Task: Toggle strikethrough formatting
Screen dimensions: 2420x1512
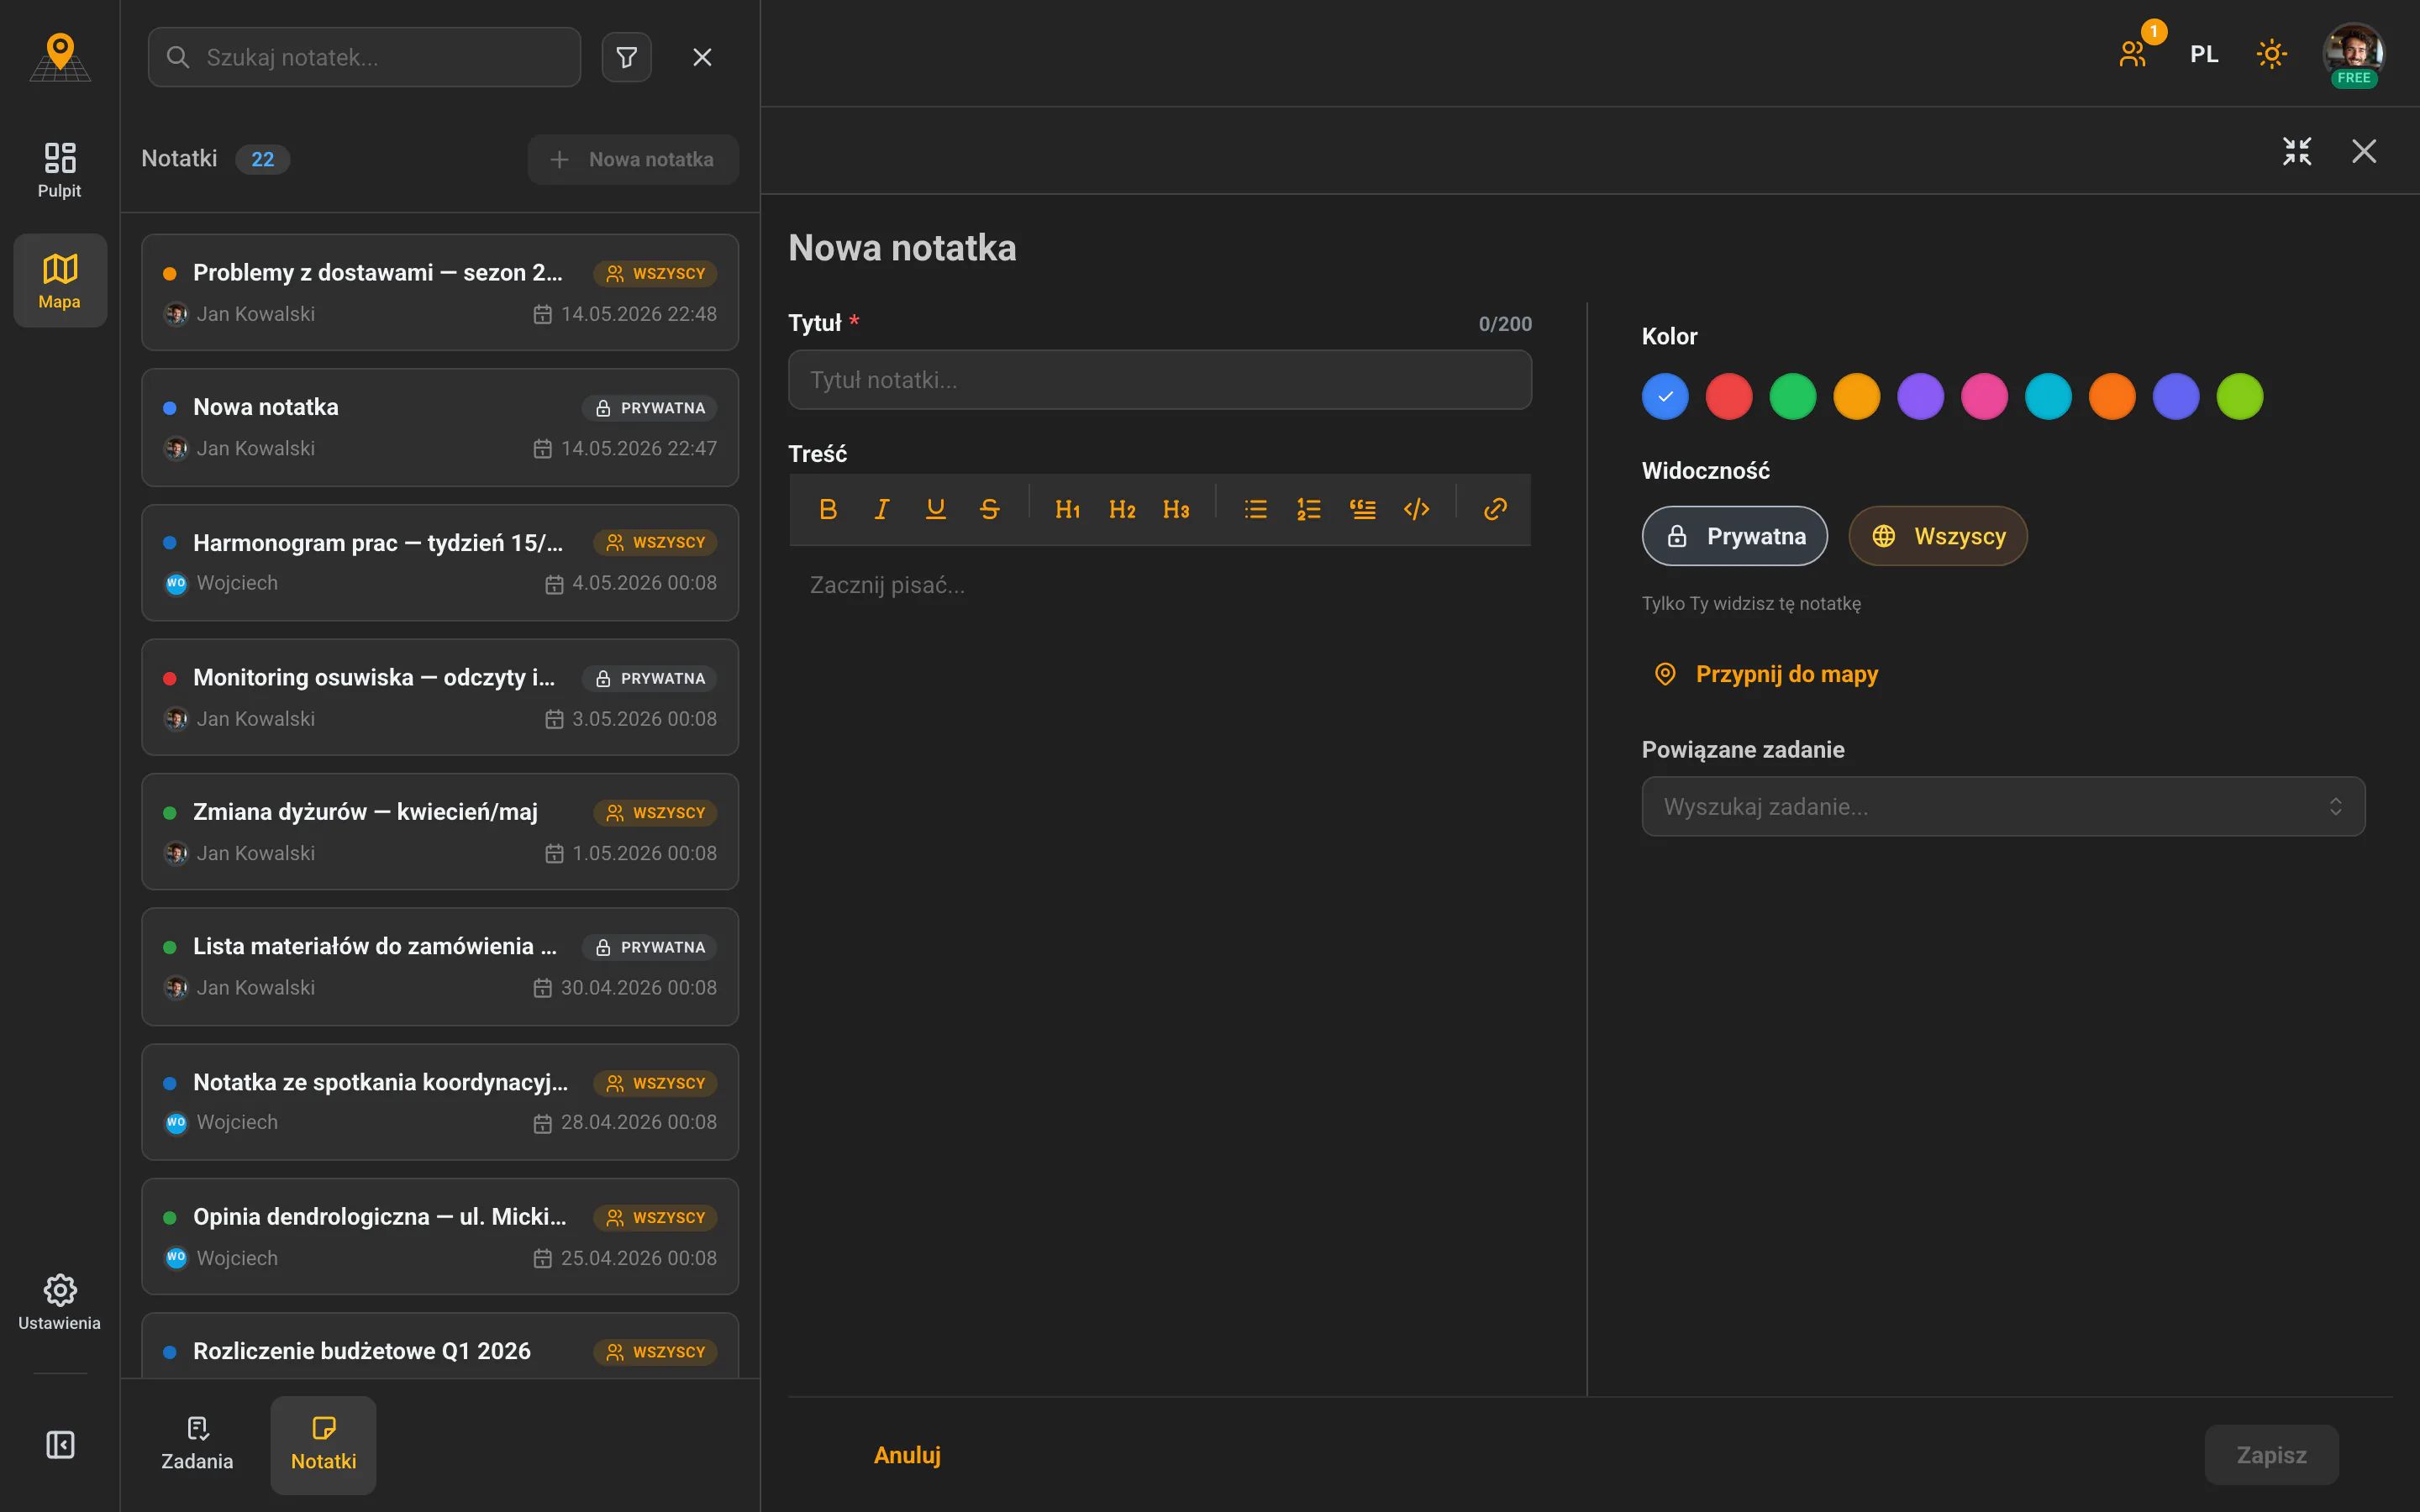Action: [x=990, y=509]
